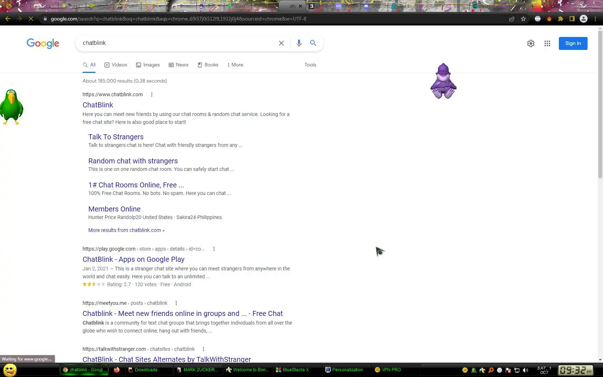
Task: Open options menu for meetyou.me result
Action: [176, 303]
